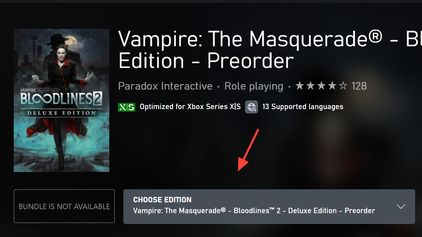The image size is (422, 237).
Task: Select the fifth empty rating star
Action: (x=343, y=86)
